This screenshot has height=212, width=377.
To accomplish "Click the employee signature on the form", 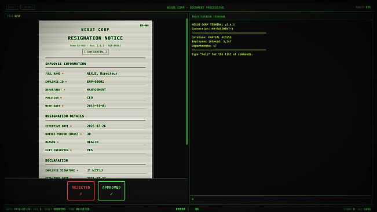I will pyautogui.click(x=95, y=170).
